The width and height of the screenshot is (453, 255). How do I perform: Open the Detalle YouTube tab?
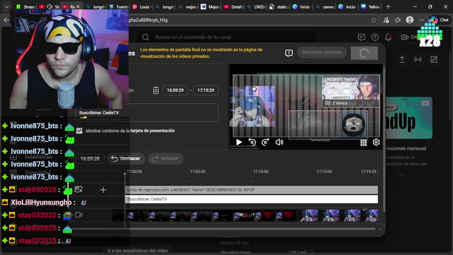(234, 7)
